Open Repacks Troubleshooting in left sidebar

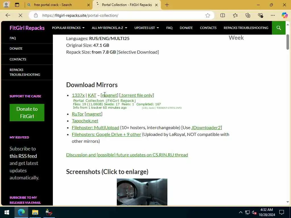[x=25, y=72]
